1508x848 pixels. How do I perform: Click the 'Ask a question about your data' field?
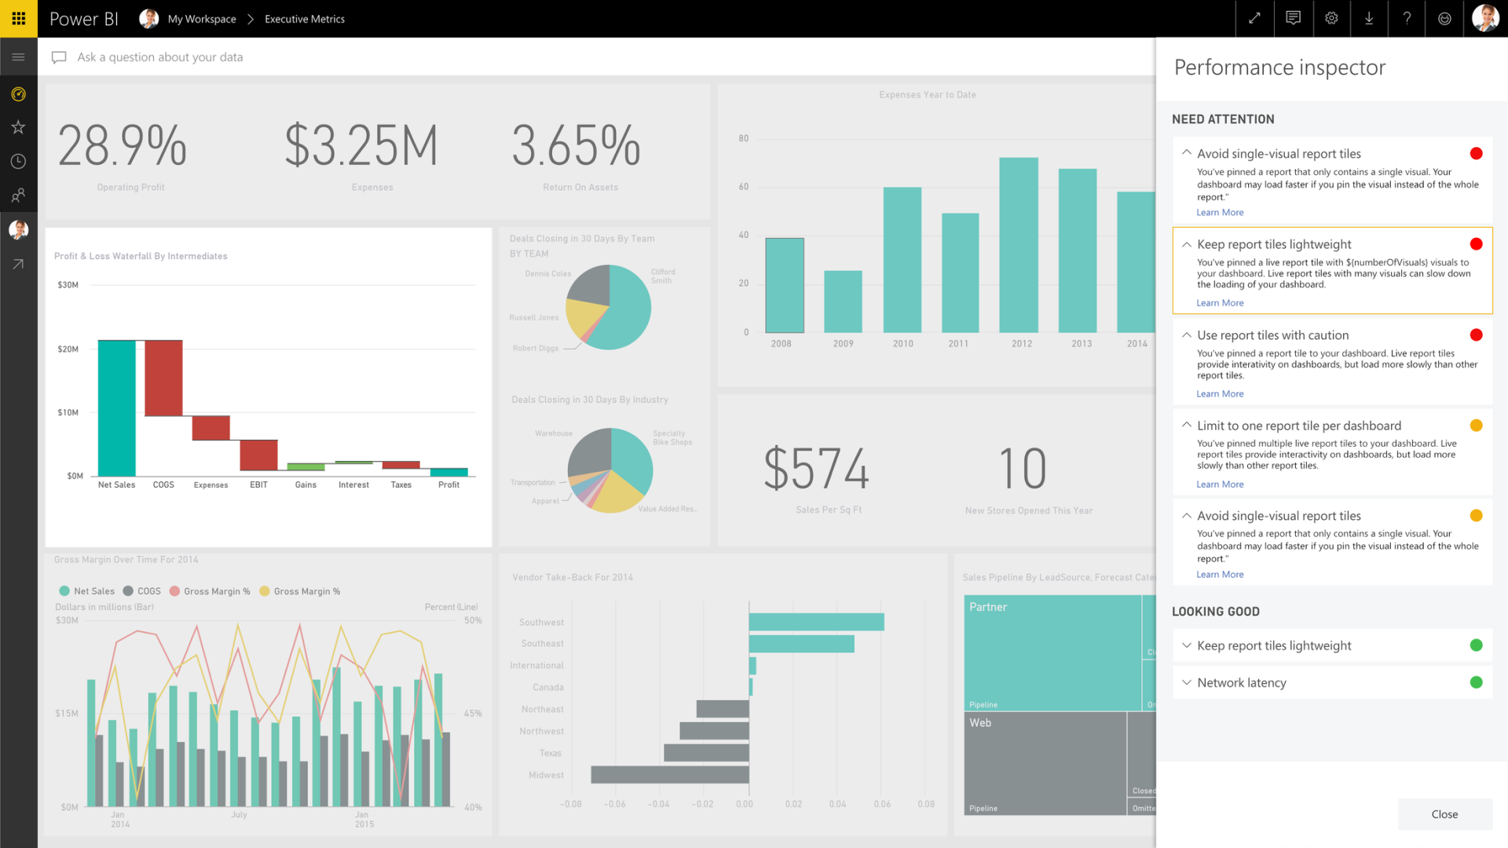pos(160,57)
